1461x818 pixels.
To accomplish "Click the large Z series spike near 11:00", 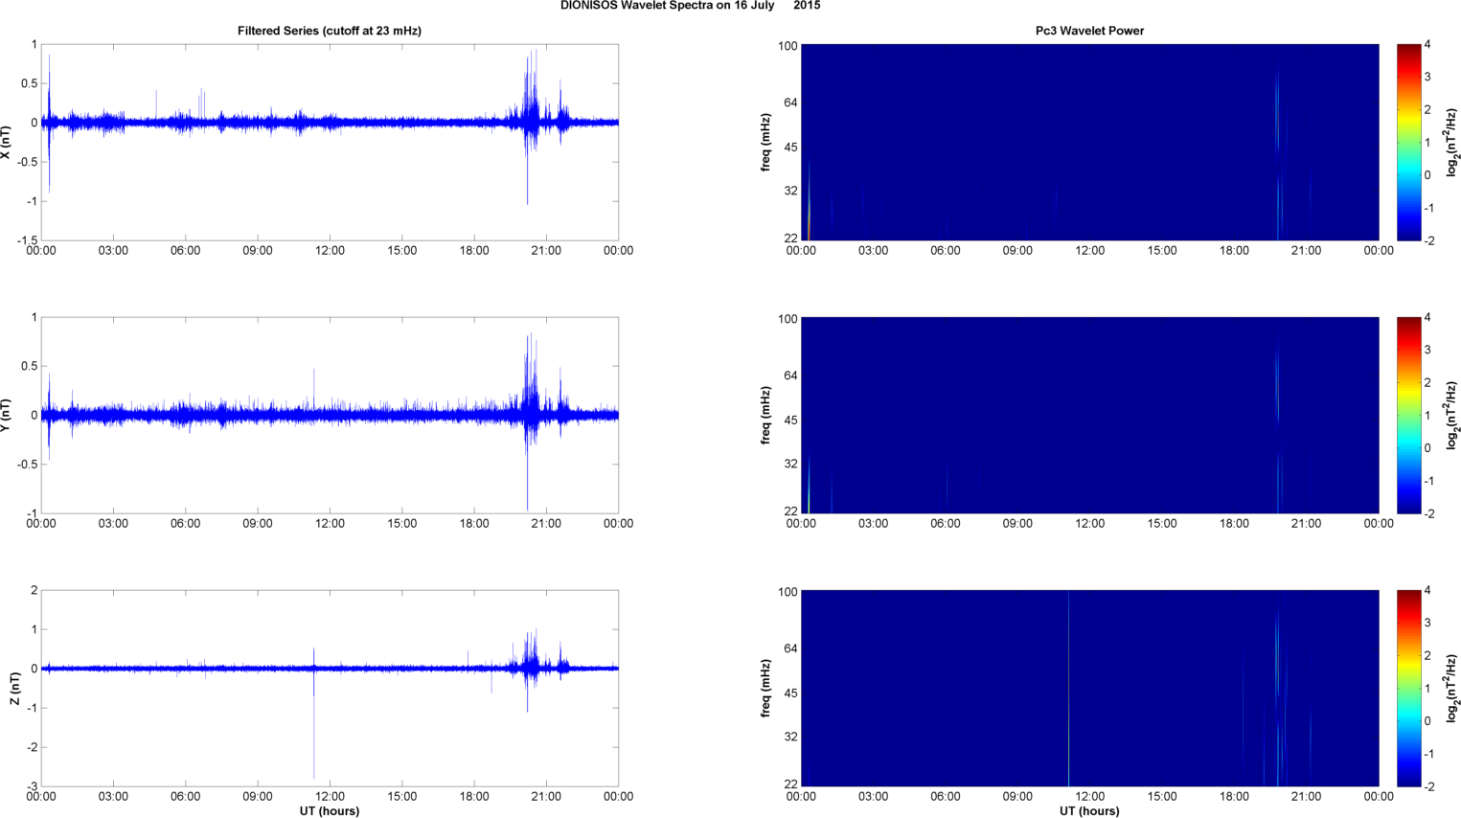I will coord(313,714).
